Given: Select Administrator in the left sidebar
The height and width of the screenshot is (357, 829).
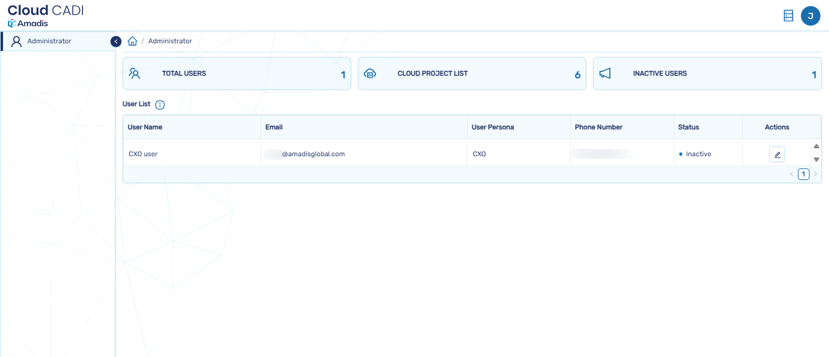Looking at the screenshot, I should click(x=49, y=41).
